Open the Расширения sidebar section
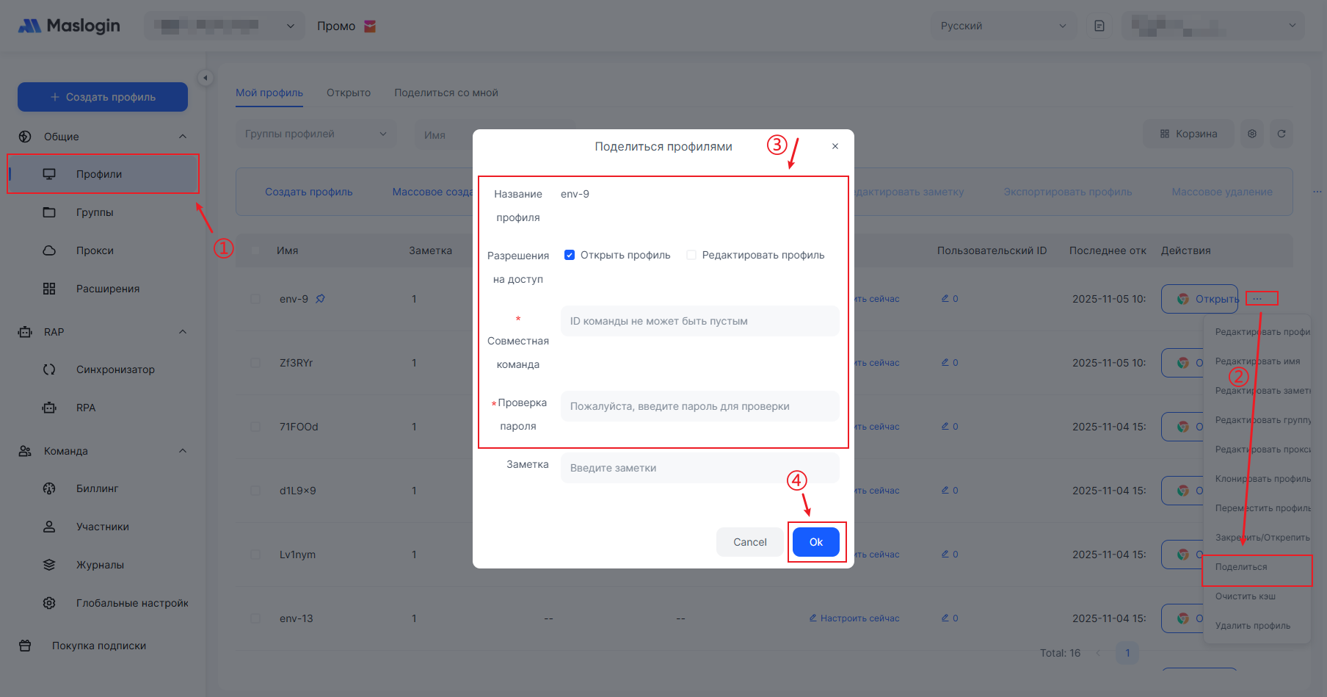This screenshot has height=697, width=1327. point(107,289)
